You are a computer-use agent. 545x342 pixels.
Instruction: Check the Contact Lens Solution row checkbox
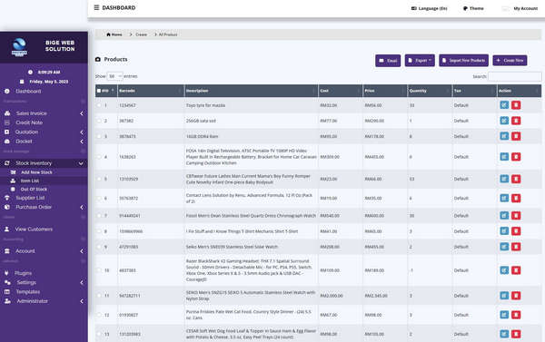point(99,198)
